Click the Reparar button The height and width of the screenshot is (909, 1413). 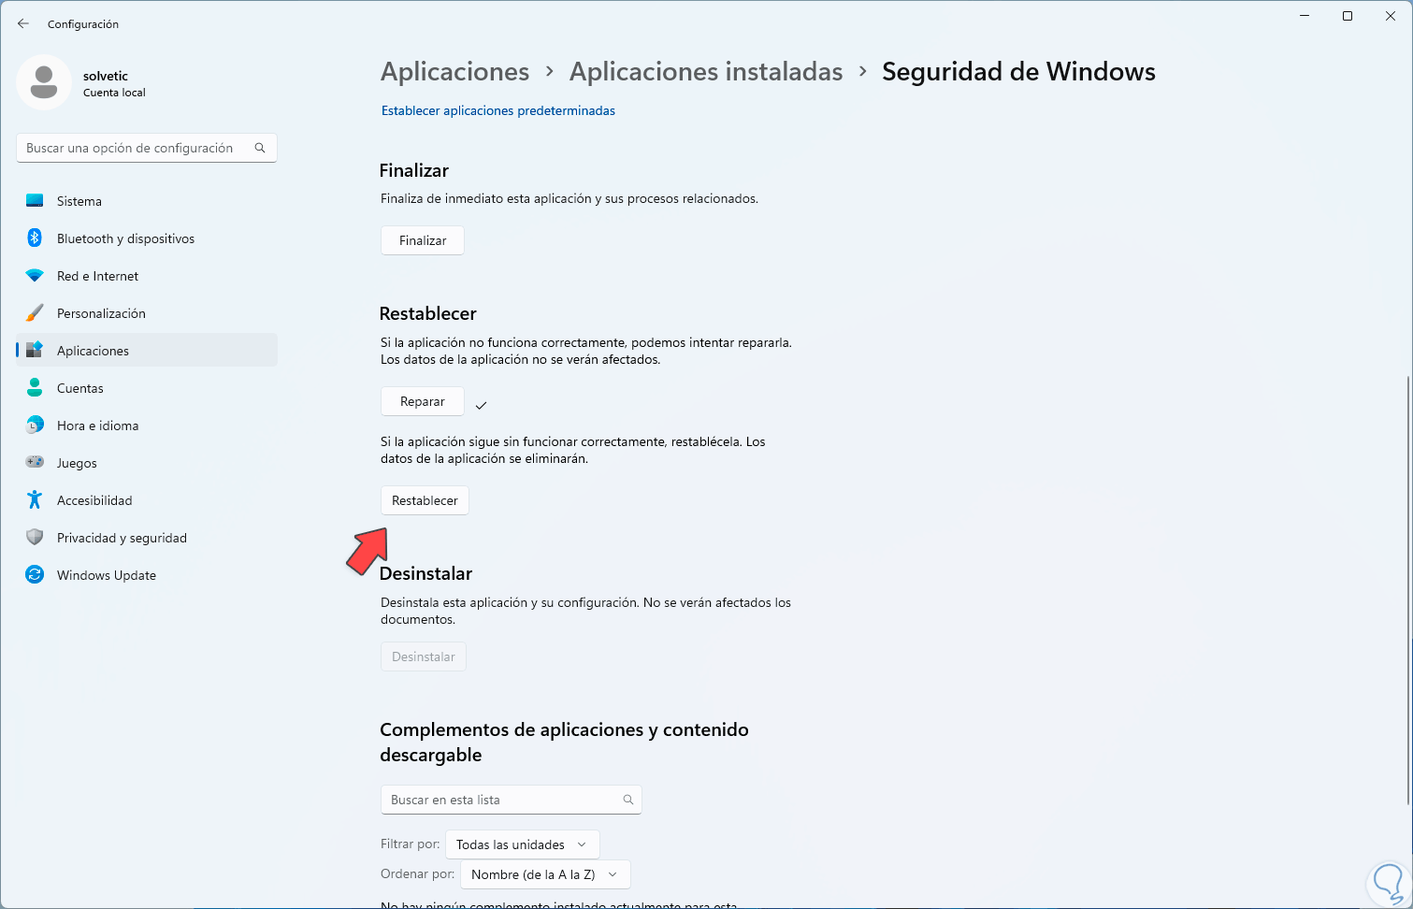pos(423,401)
